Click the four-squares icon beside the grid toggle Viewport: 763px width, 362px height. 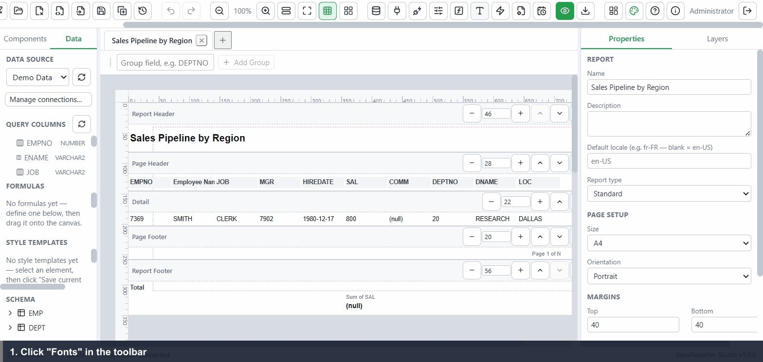click(x=348, y=11)
